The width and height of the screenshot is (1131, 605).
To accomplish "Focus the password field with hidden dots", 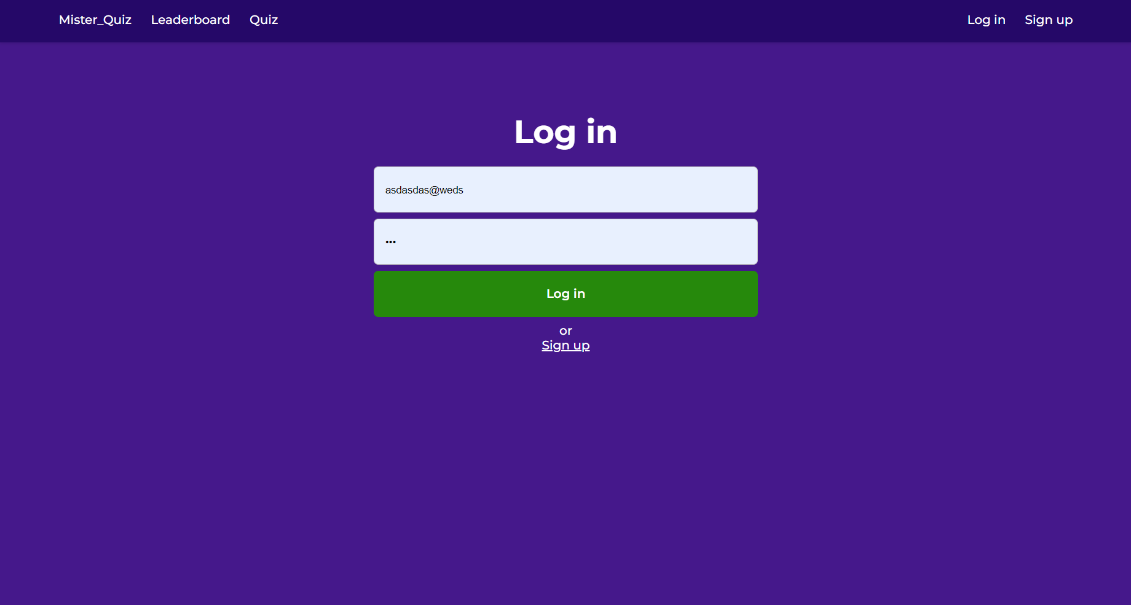I will (565, 241).
